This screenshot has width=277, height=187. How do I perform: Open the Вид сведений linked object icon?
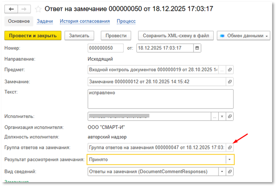click(230, 172)
